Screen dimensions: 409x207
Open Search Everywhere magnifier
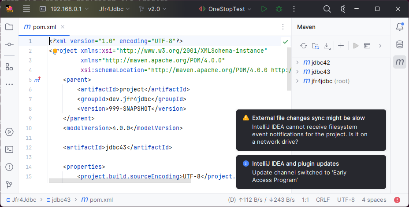[x=327, y=9]
